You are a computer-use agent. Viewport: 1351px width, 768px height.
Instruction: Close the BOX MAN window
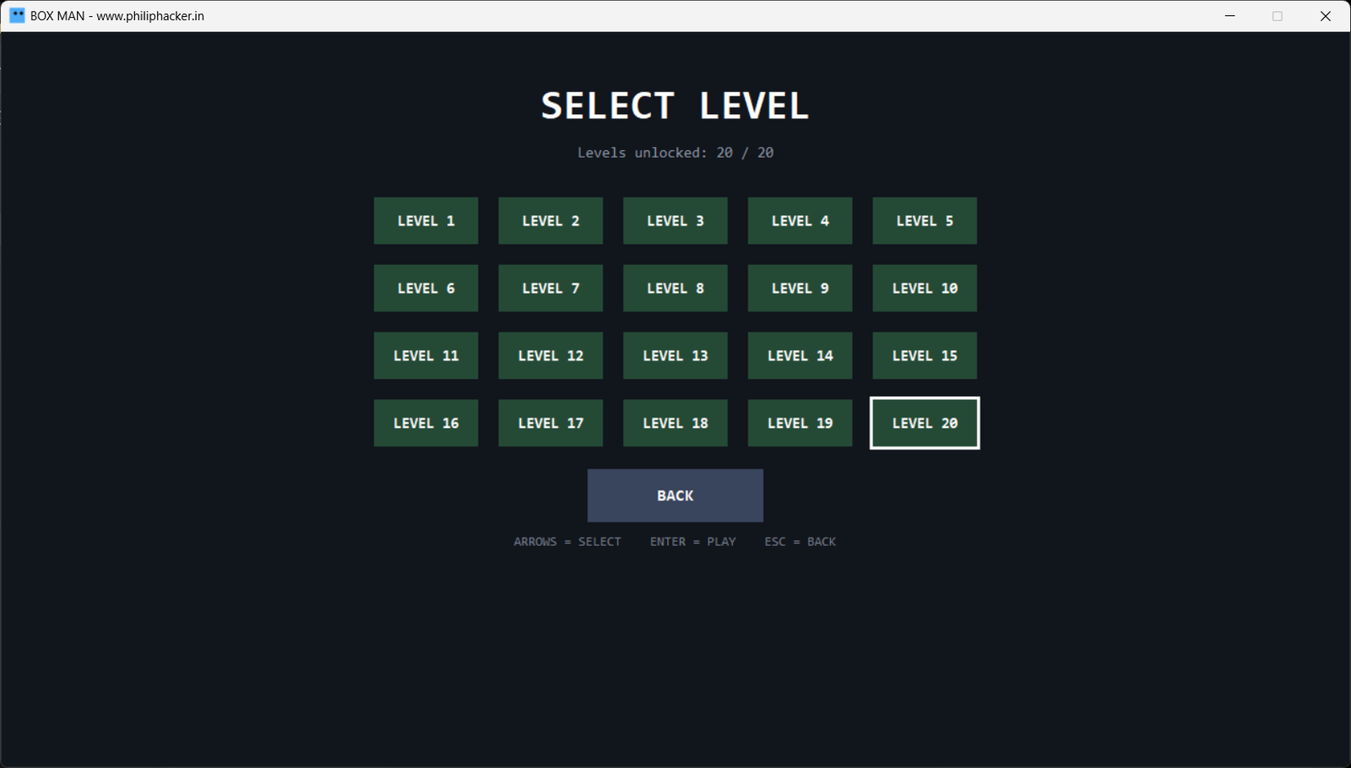pyautogui.click(x=1326, y=16)
